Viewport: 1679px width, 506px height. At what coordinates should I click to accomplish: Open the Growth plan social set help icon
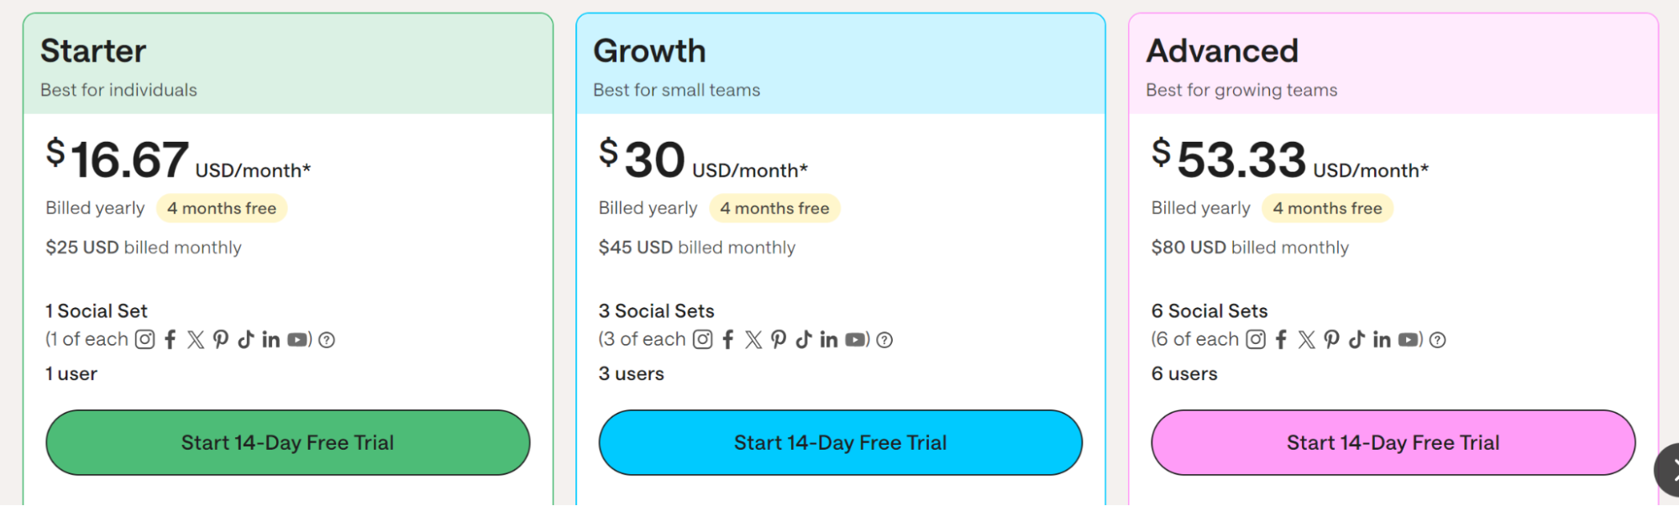point(884,340)
